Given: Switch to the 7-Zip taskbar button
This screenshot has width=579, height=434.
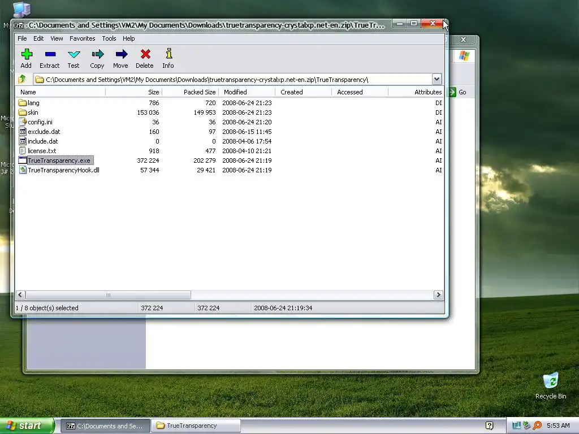Looking at the screenshot, I should coord(105,426).
